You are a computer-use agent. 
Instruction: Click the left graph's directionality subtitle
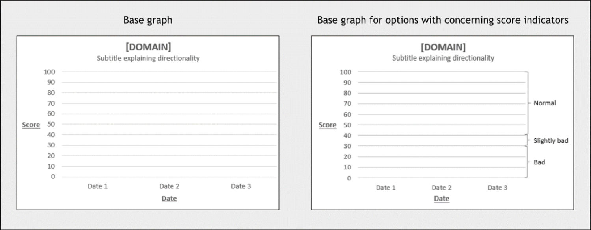point(148,58)
